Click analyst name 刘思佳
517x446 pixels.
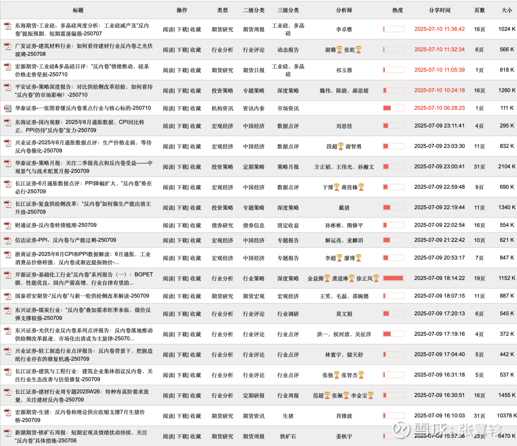(x=344, y=126)
